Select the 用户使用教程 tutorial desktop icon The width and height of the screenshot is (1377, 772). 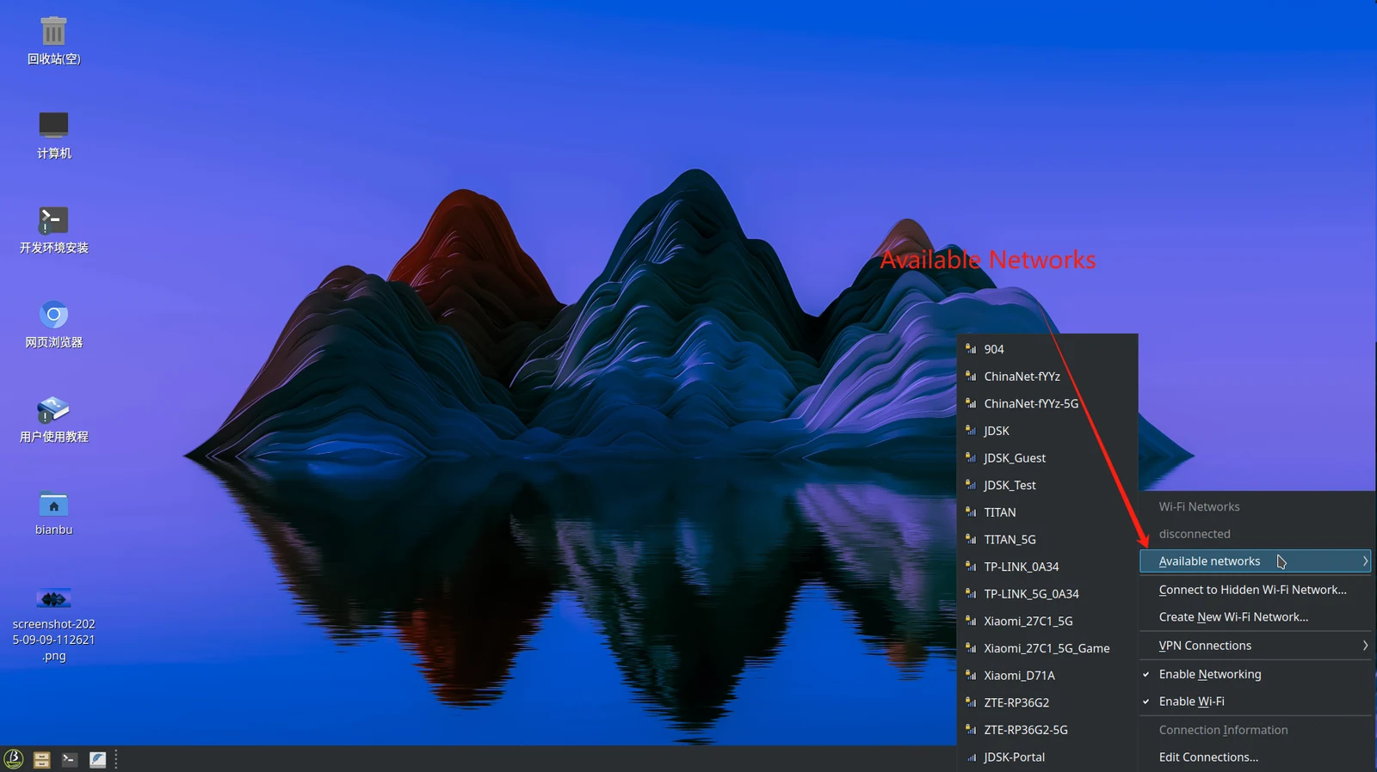(x=53, y=419)
